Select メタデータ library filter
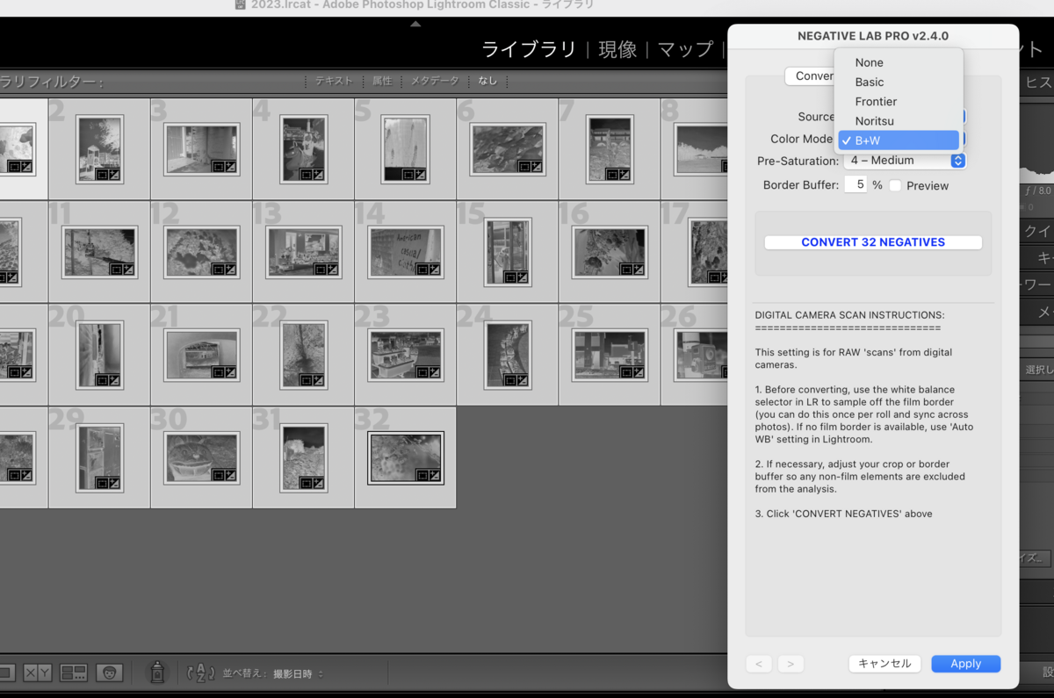 tap(435, 81)
